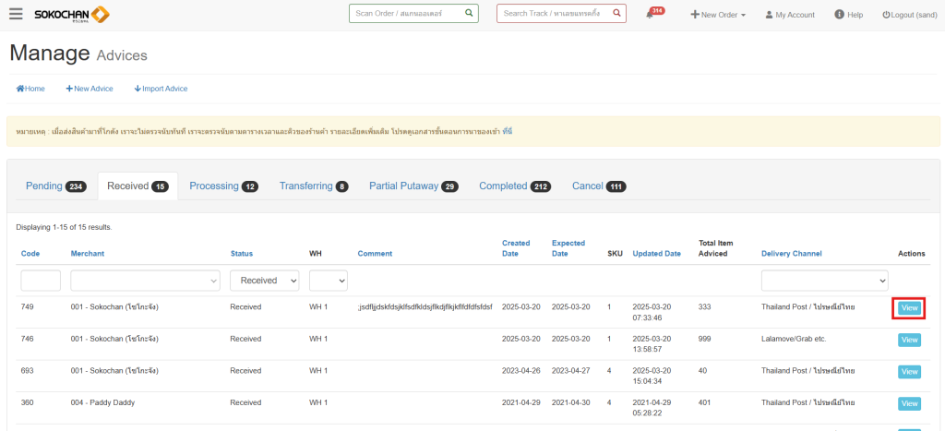Click View button for advice 360
The height and width of the screenshot is (431, 945).
[909, 403]
